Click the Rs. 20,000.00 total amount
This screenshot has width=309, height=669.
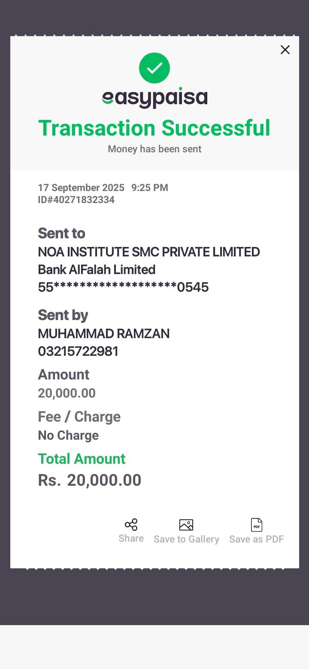click(90, 480)
